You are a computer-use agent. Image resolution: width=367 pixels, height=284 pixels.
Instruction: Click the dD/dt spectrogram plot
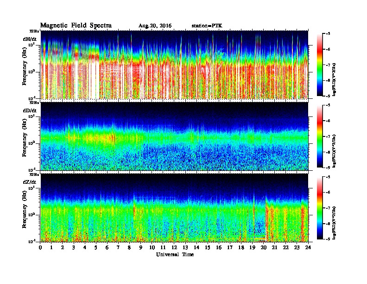click(174, 136)
